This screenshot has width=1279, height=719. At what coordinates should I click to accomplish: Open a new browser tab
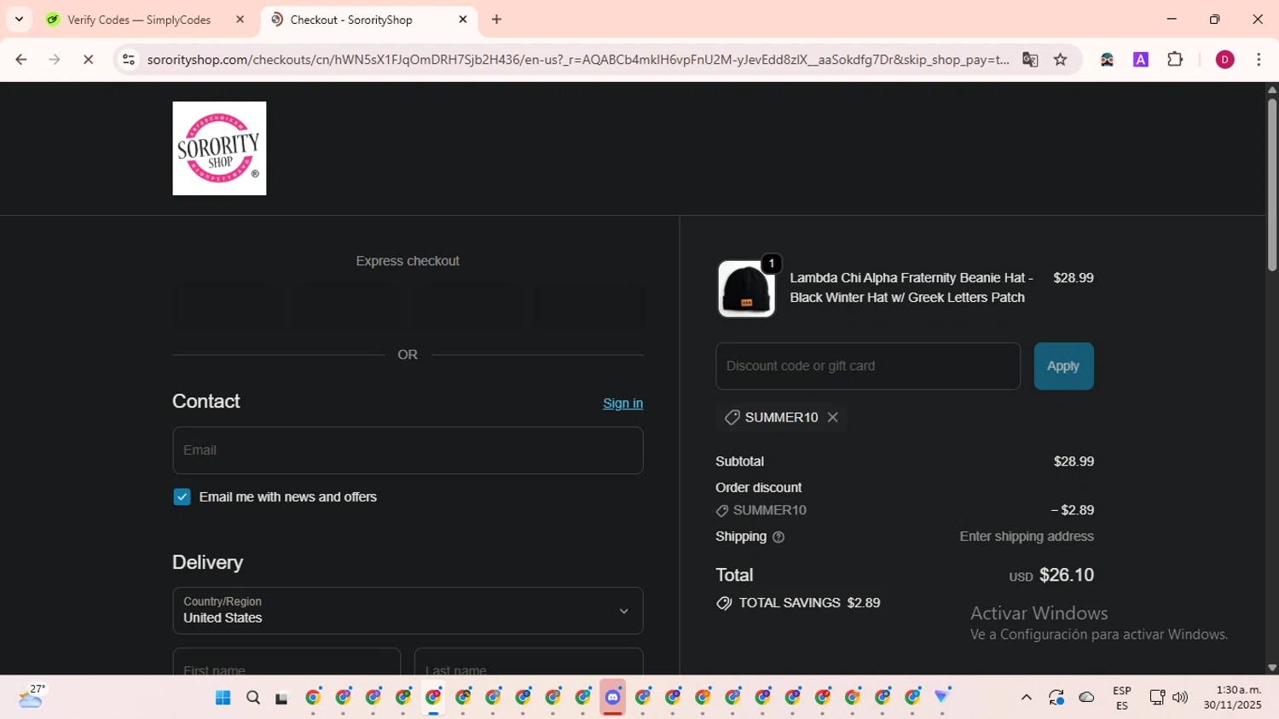point(496,20)
